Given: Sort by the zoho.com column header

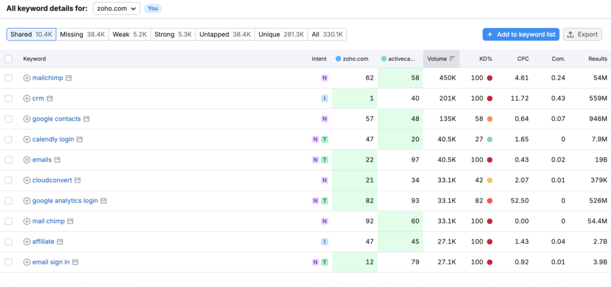Looking at the screenshot, I should click(x=352, y=59).
